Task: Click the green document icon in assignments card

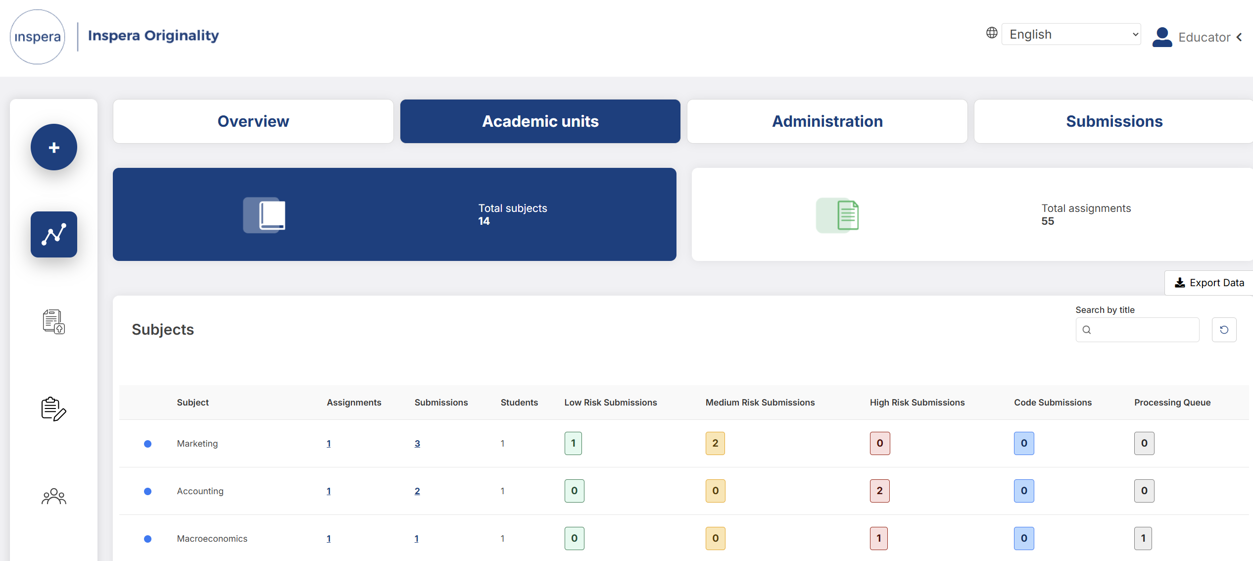Action: pos(837,215)
